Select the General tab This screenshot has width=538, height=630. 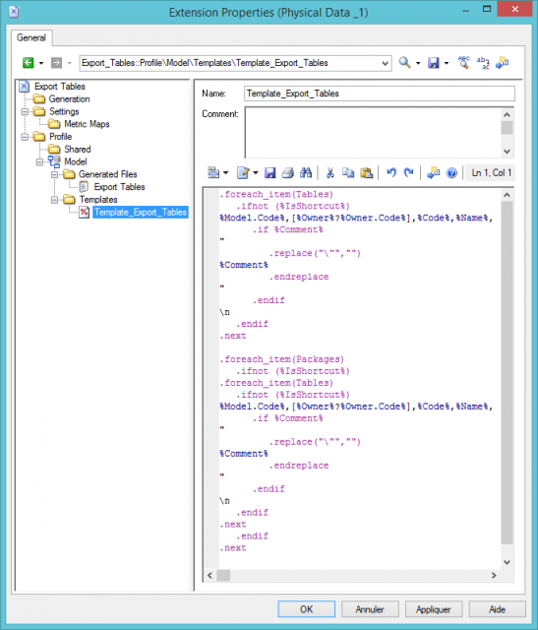coord(31,37)
